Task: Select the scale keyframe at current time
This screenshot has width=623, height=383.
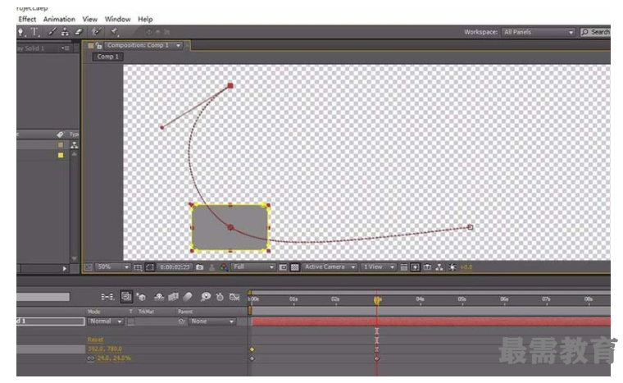Action: (x=376, y=358)
